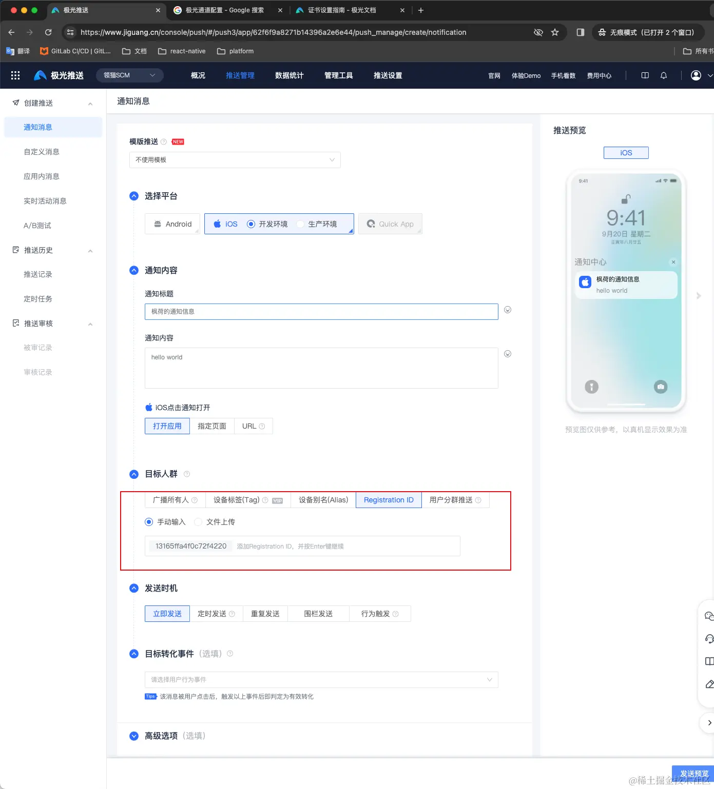Image resolution: width=714 pixels, height=789 pixels.
Task: Click help icon beside 目标人群 heading
Action: pyautogui.click(x=187, y=474)
